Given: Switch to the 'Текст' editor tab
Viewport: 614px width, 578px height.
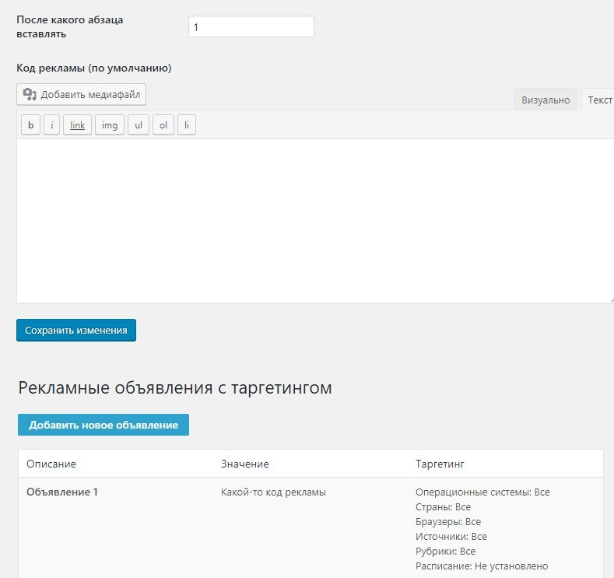Looking at the screenshot, I should [599, 100].
